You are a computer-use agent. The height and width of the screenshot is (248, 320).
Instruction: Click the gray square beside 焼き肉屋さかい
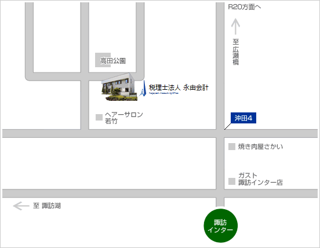coord(232,147)
